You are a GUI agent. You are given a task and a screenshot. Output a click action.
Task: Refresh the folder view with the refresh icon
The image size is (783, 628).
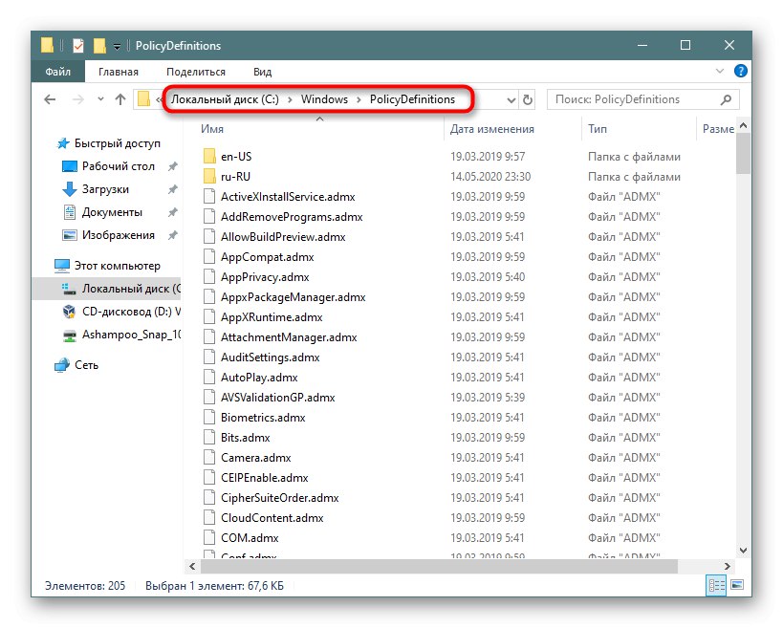529,99
